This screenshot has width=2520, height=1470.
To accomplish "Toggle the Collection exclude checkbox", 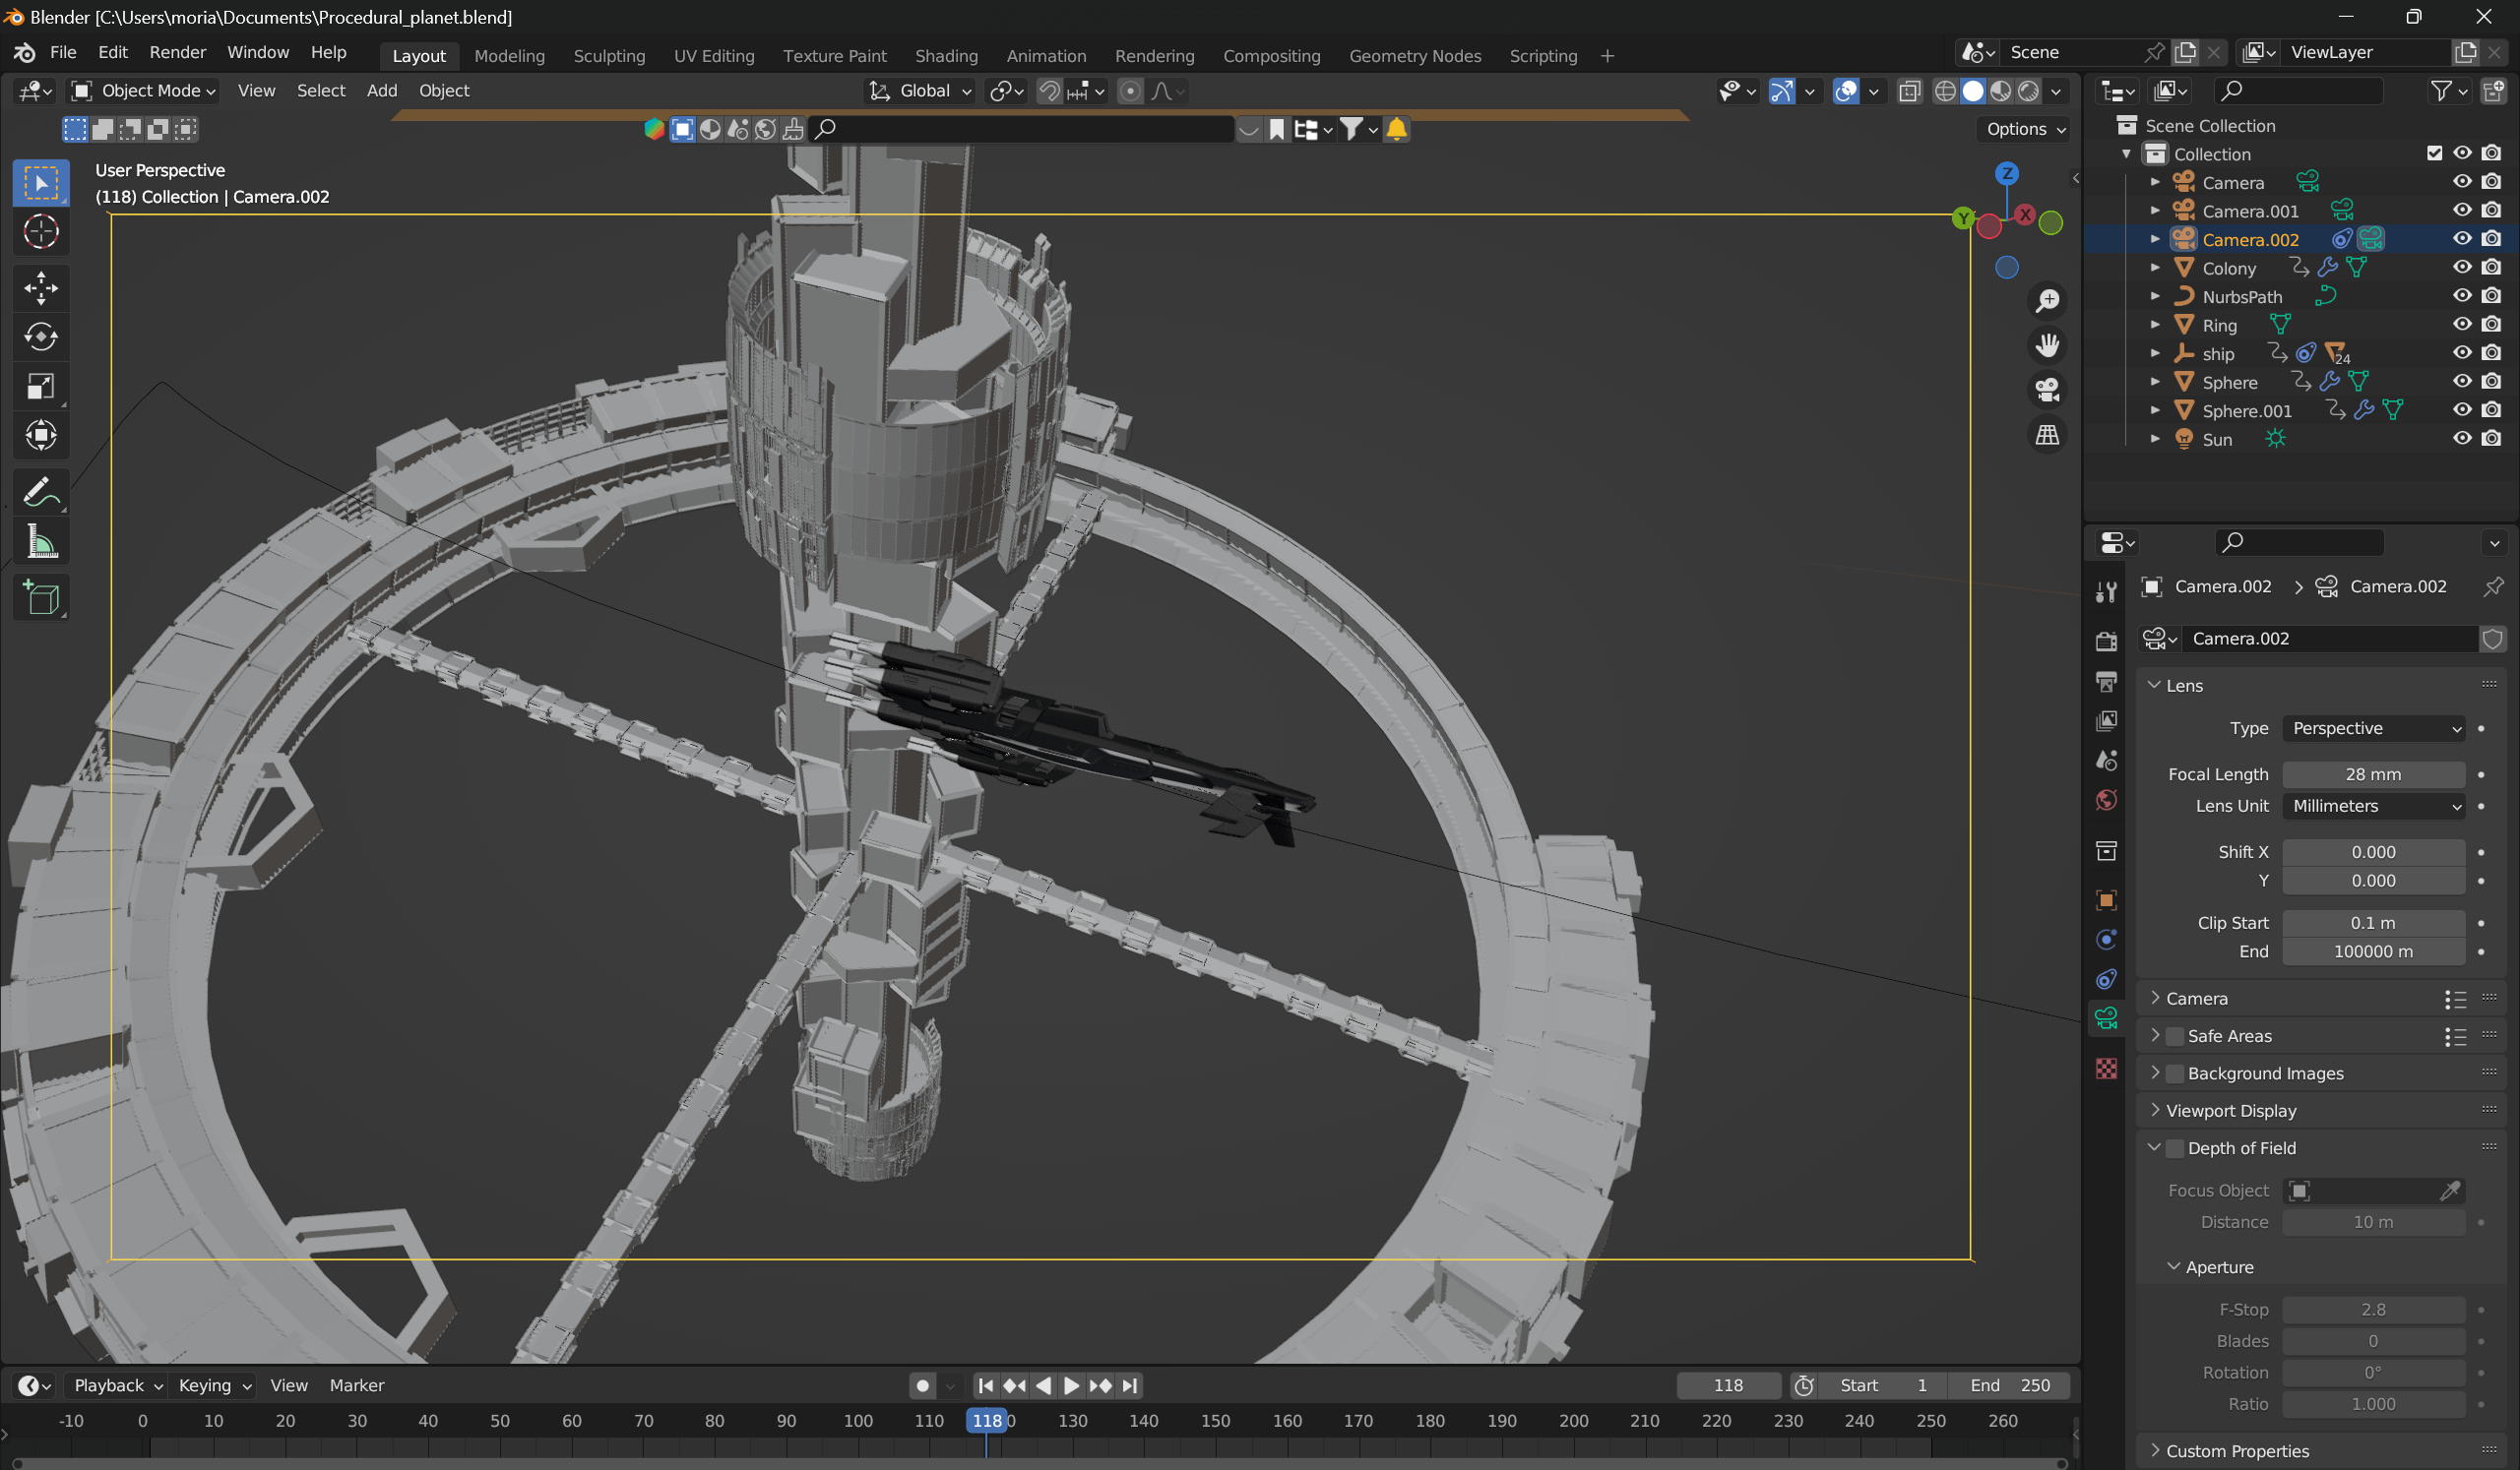I will (x=2434, y=153).
